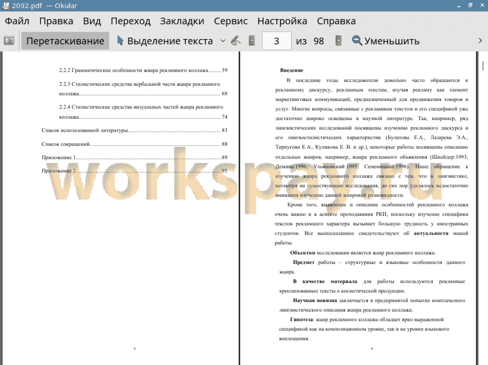Click the bold word Гипотеза

coord(302,319)
